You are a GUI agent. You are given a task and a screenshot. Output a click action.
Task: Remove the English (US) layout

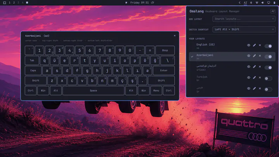click(260, 45)
